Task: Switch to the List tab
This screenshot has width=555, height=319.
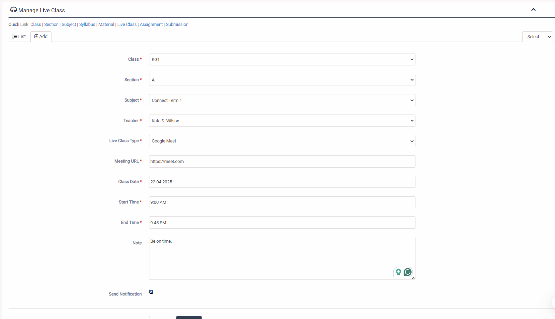Action: (19, 37)
